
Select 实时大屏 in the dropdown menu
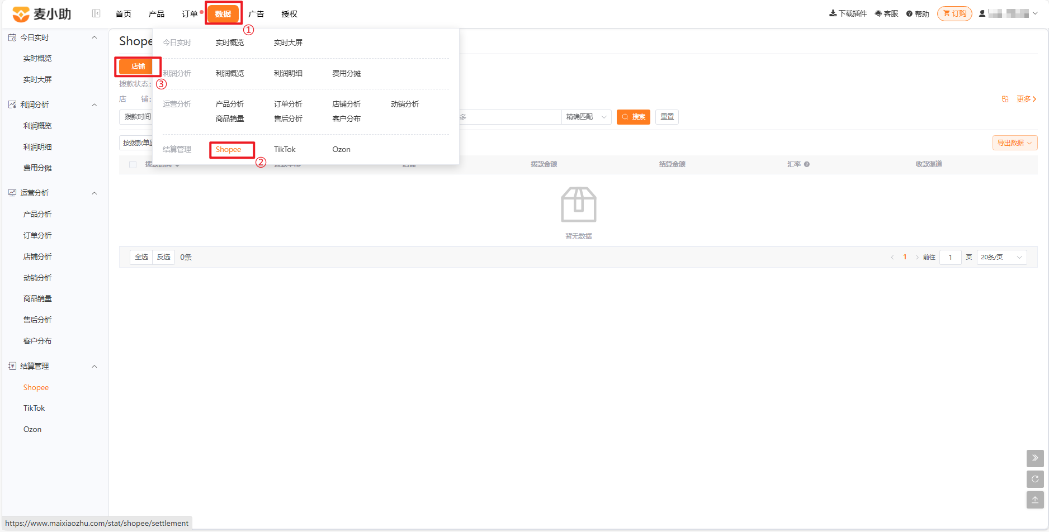288,42
